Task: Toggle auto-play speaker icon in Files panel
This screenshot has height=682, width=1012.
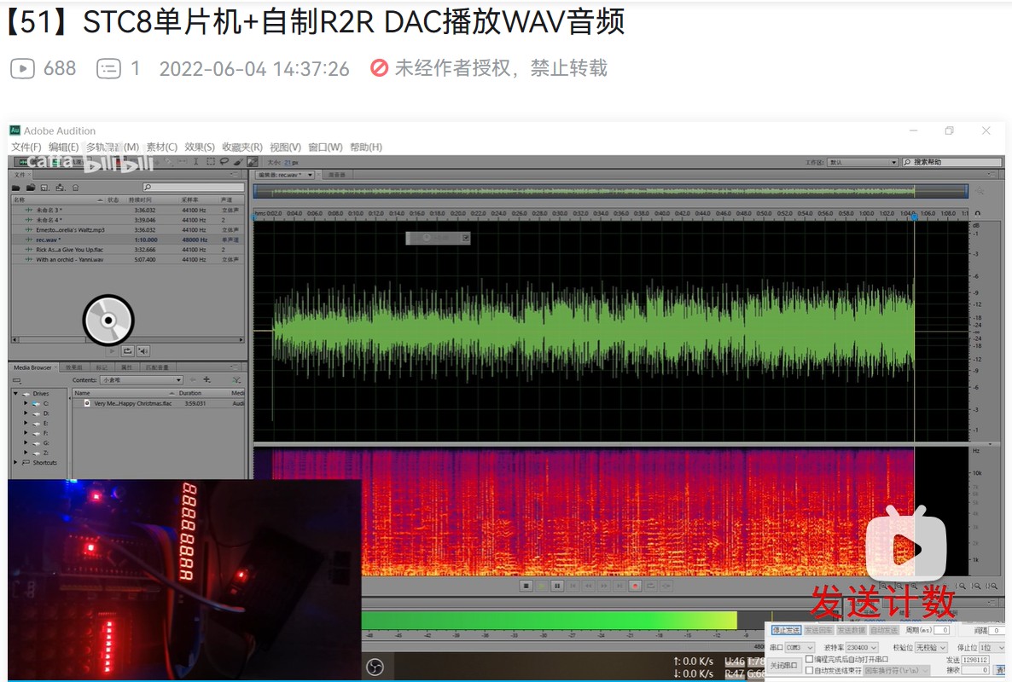Action: click(143, 350)
